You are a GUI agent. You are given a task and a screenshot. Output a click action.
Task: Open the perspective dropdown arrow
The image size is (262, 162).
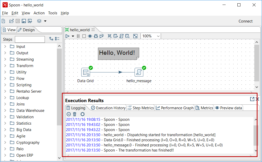(x=45, y=21)
